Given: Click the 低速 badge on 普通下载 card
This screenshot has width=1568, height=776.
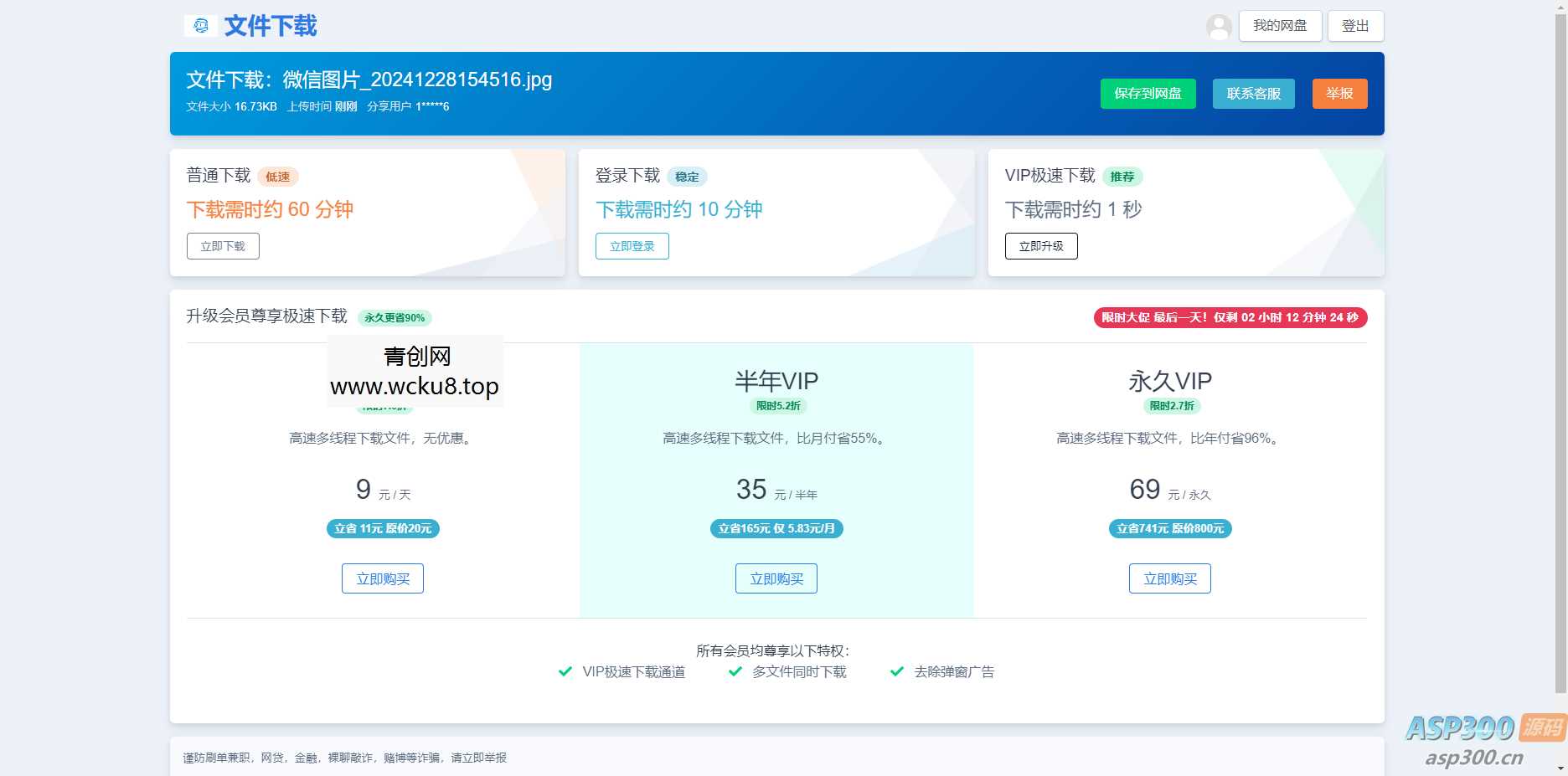Looking at the screenshot, I should point(278,177).
